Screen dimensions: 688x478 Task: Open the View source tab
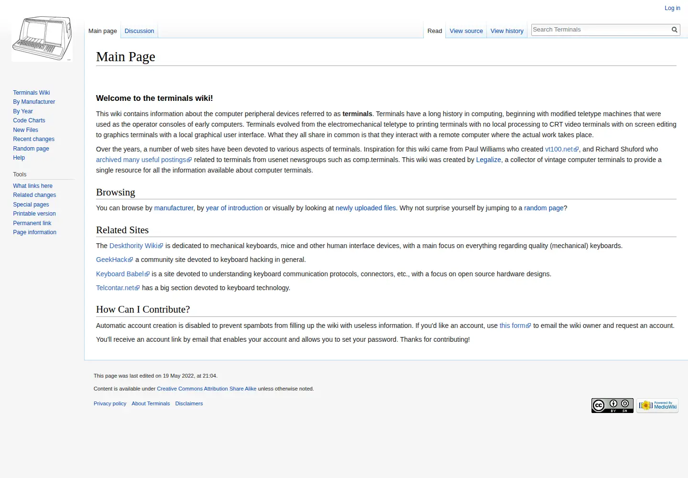[x=466, y=31]
